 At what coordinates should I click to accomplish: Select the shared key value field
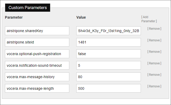(x=108, y=31)
